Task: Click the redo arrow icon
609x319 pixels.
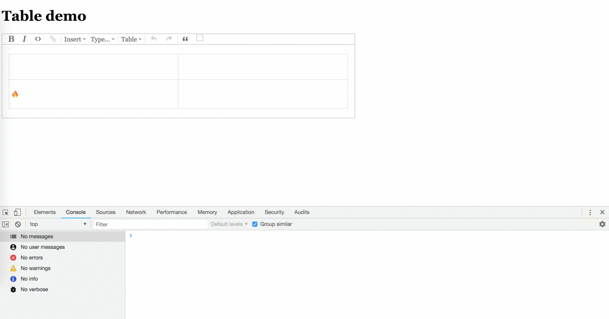Action: click(168, 39)
